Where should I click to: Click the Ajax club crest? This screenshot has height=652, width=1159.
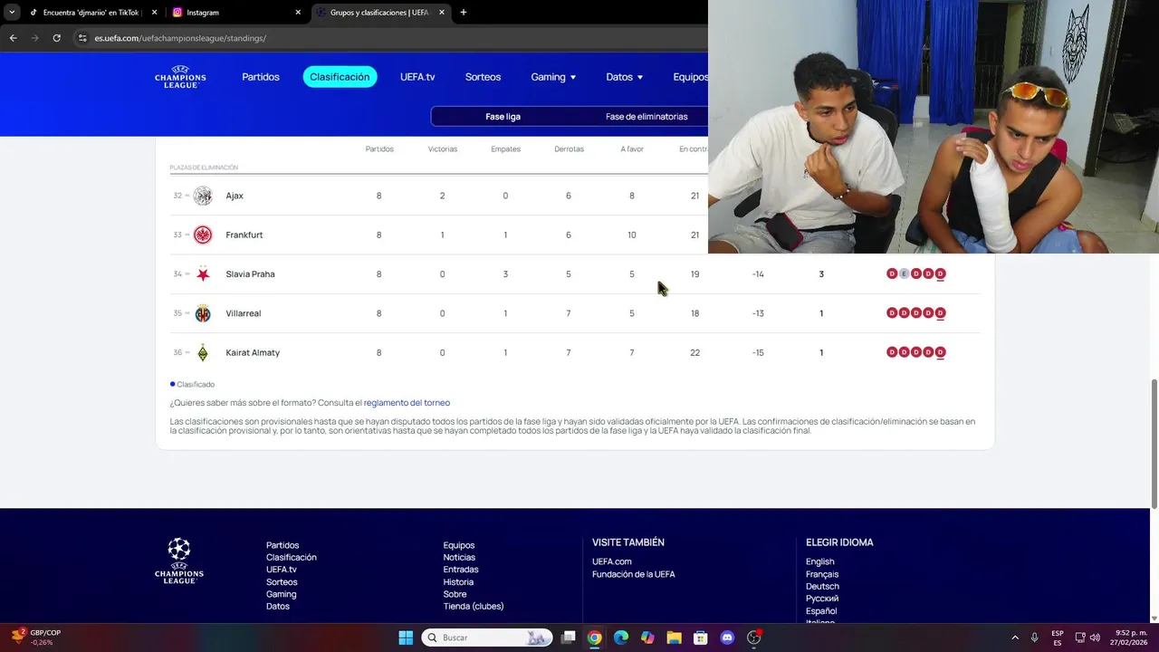pyautogui.click(x=203, y=196)
